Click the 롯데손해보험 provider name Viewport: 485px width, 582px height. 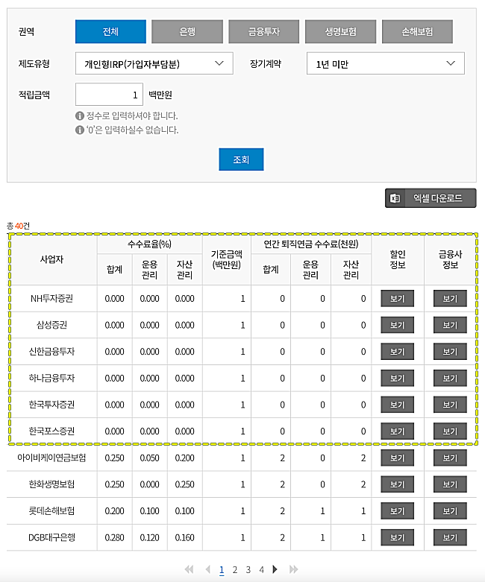51,511
